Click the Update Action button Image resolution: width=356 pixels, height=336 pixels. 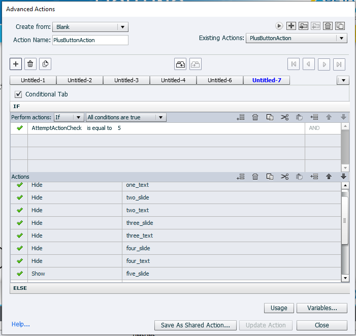(x=266, y=325)
